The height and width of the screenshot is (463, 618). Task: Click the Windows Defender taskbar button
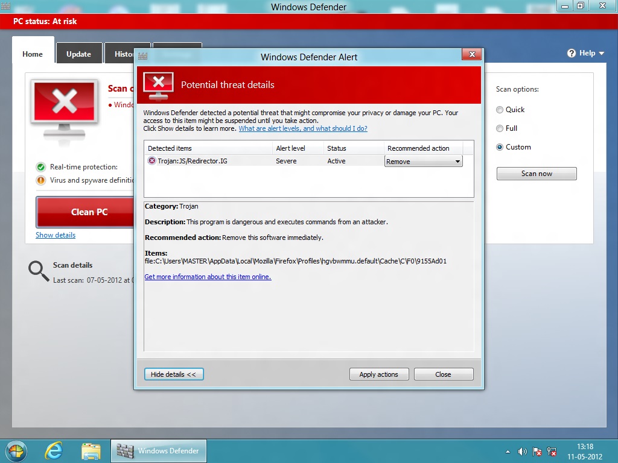tap(159, 451)
